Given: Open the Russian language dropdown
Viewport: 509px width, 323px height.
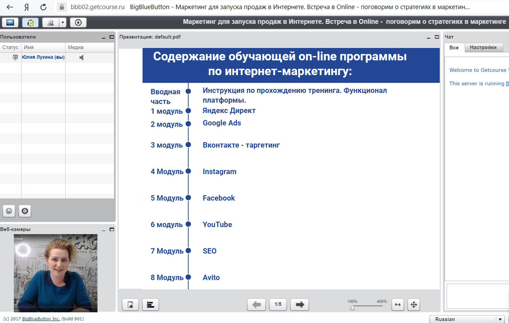Looking at the screenshot, I should tap(467, 319).
